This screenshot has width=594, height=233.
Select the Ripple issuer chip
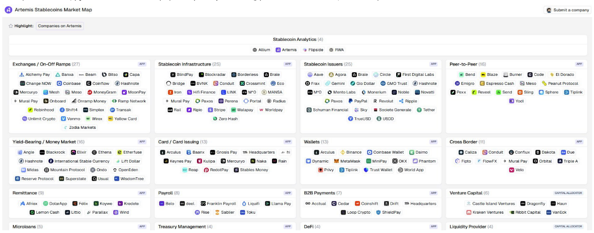[x=408, y=101]
